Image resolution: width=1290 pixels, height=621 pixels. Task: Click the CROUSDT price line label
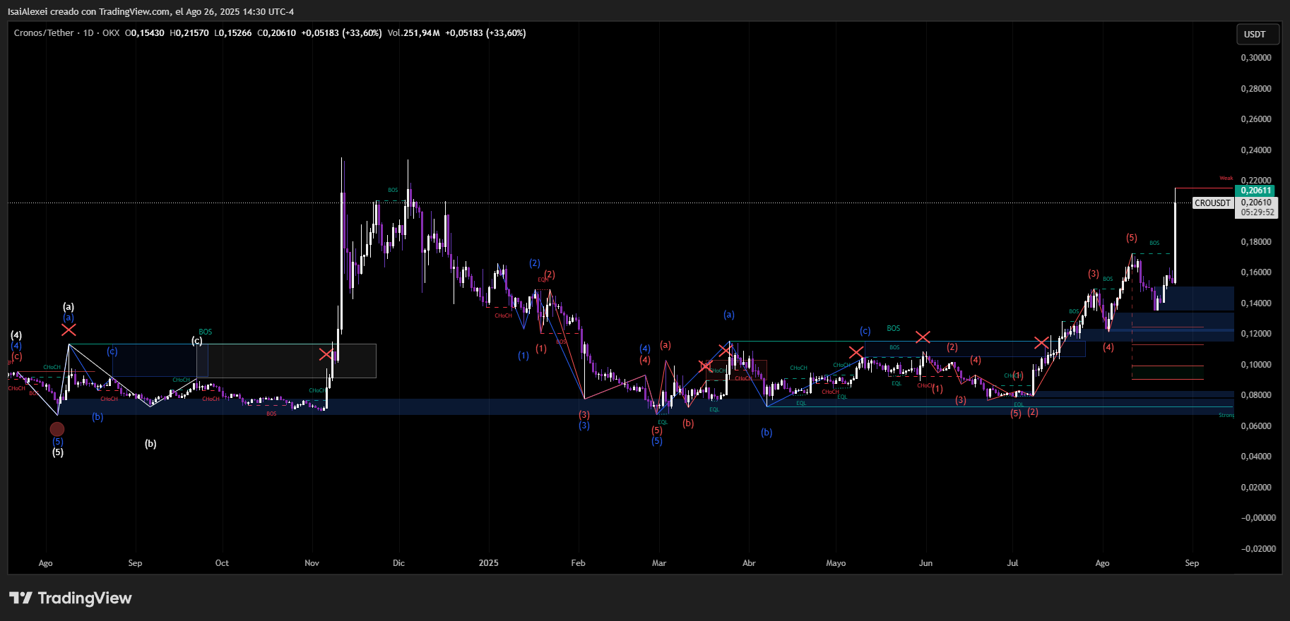pyautogui.click(x=1212, y=203)
